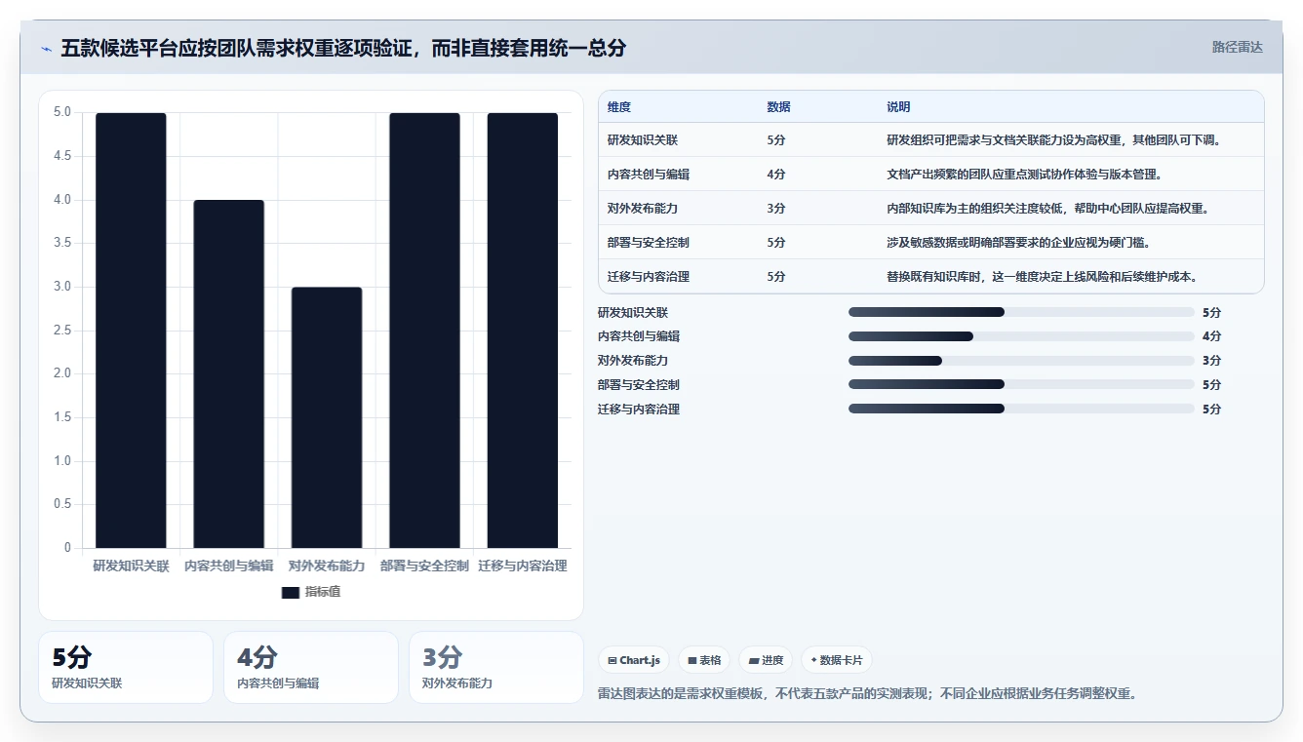
Task: Click the 研发知识关联 bar in the chart
Action: (131, 331)
